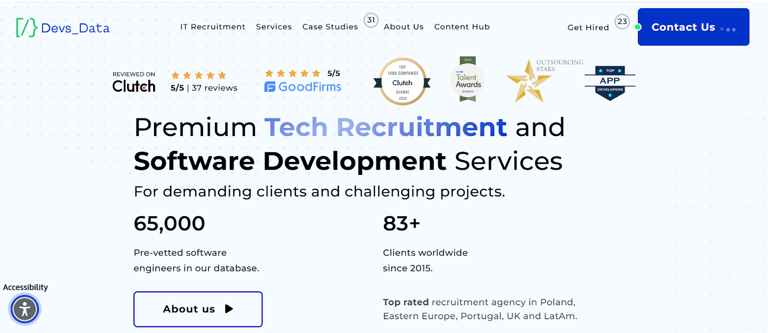This screenshot has height=333, width=768.
Task: Click the GoodFirms '5/5' score text
Action: click(x=334, y=73)
